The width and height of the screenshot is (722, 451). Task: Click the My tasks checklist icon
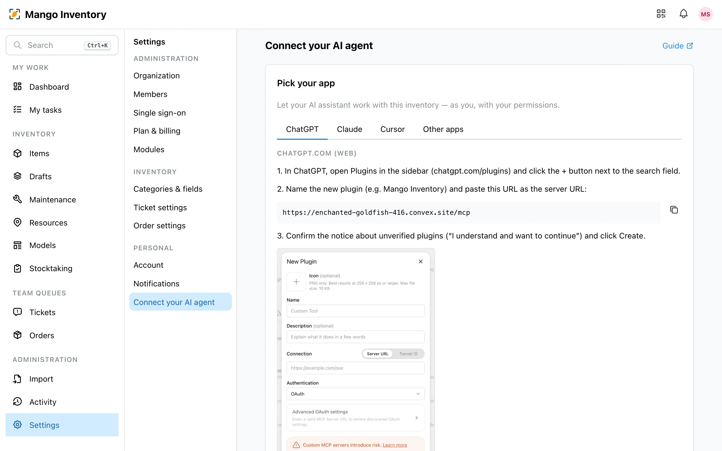point(17,109)
